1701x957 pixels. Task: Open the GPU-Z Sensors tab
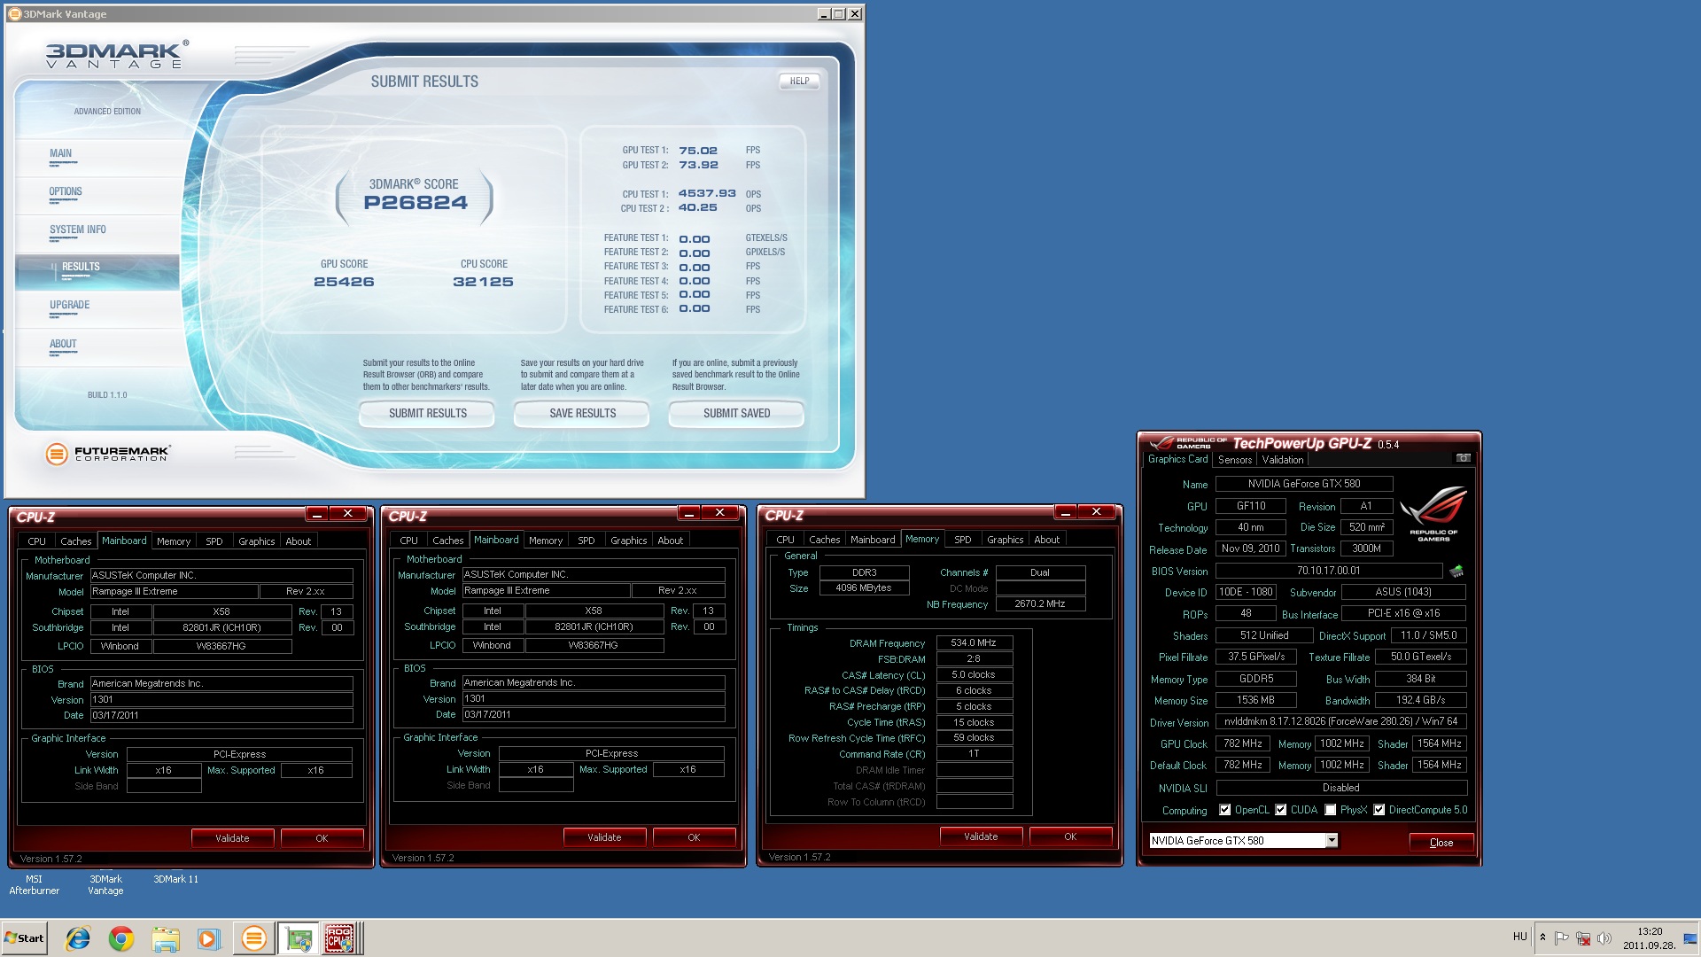[1234, 460]
